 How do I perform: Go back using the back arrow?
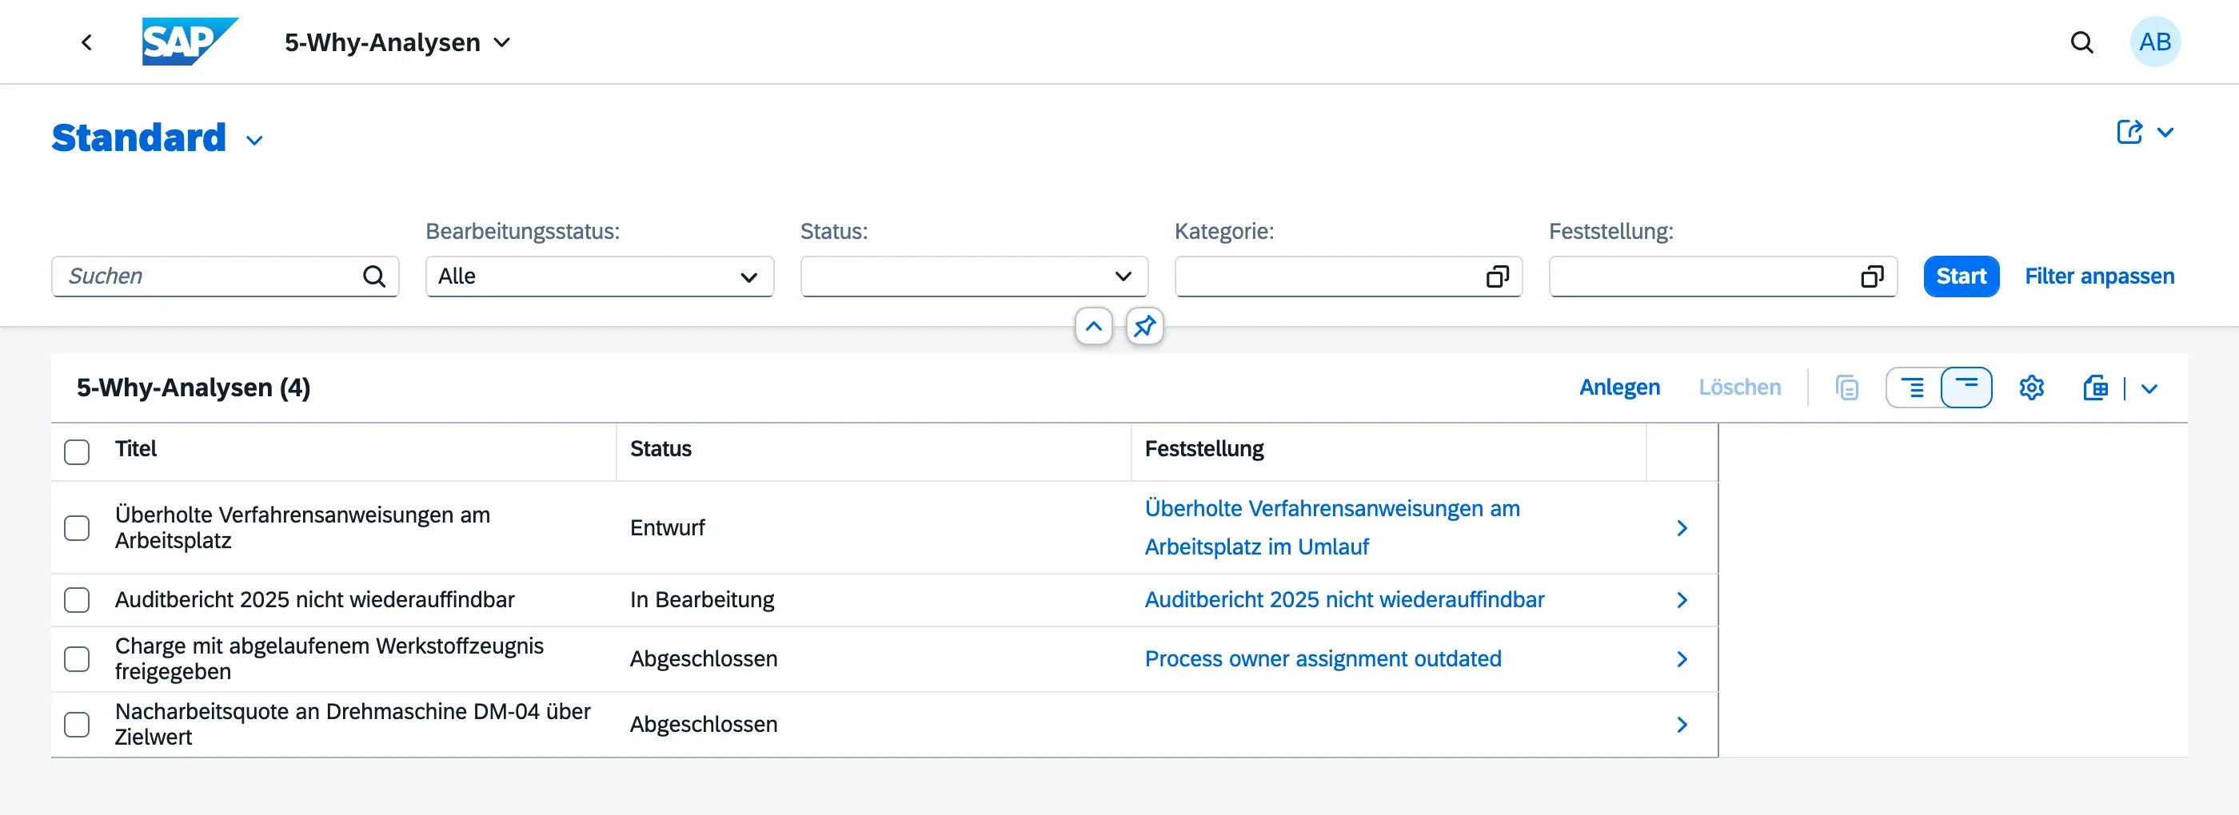(86, 42)
